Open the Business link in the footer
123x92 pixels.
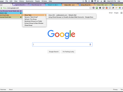click(3, 89)
